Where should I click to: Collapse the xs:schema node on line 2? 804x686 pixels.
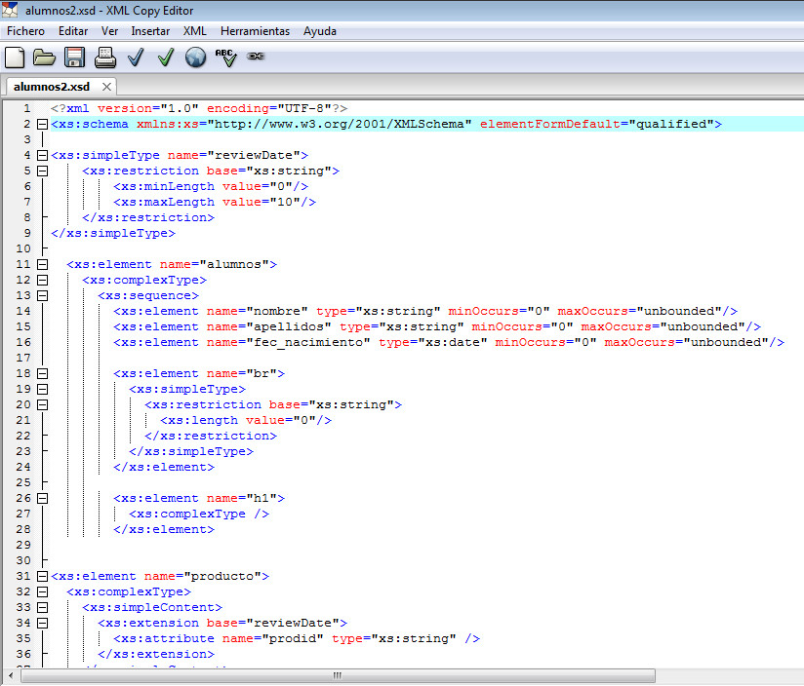click(41, 125)
